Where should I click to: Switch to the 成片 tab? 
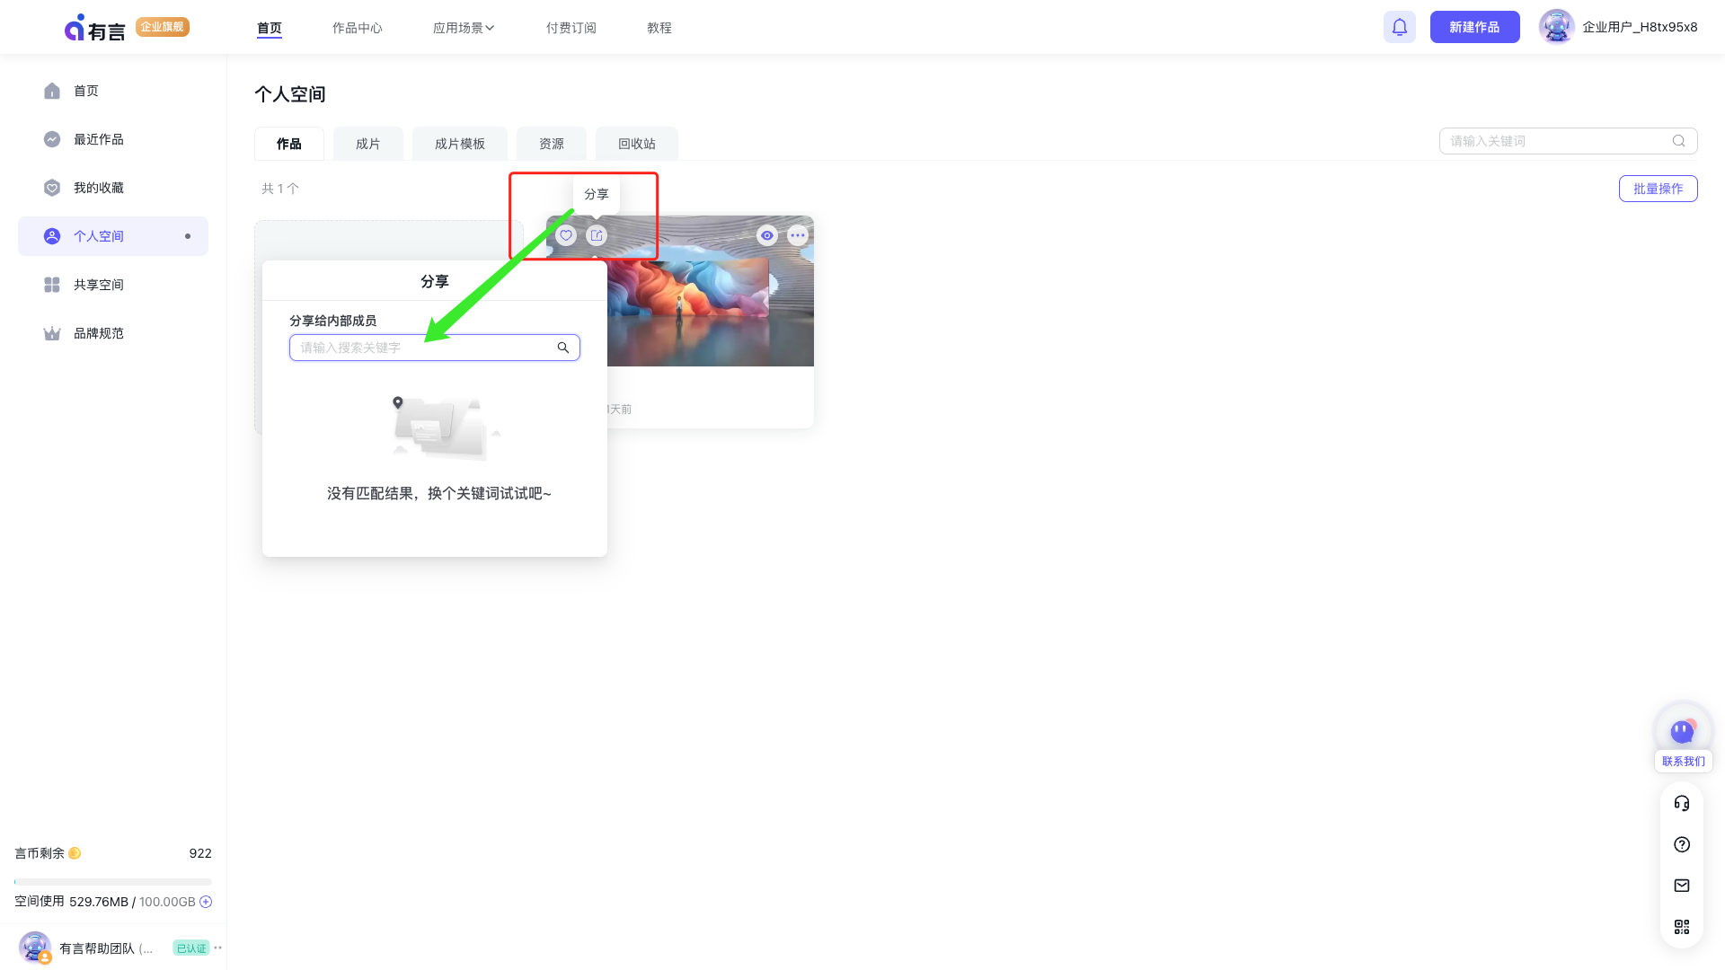tap(368, 144)
